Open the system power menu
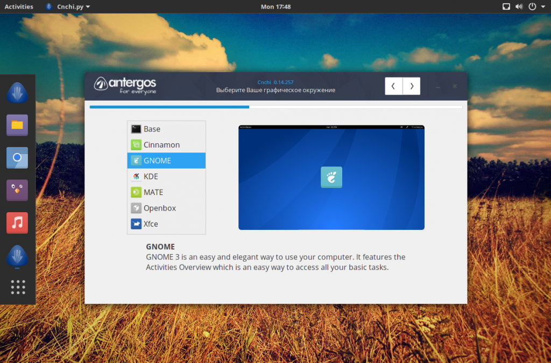The width and height of the screenshot is (551, 363). [534, 6]
